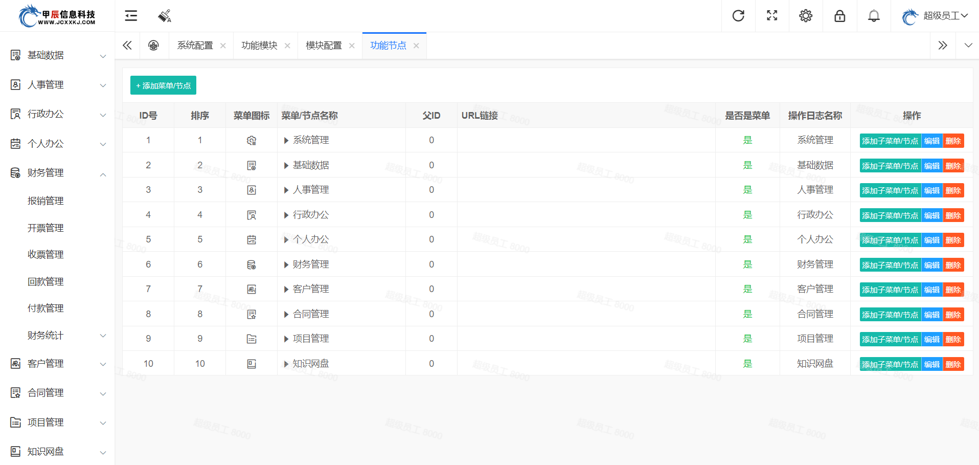The height and width of the screenshot is (465, 979).
Task: Expand the 系统管理 tree row
Action: [x=286, y=141]
